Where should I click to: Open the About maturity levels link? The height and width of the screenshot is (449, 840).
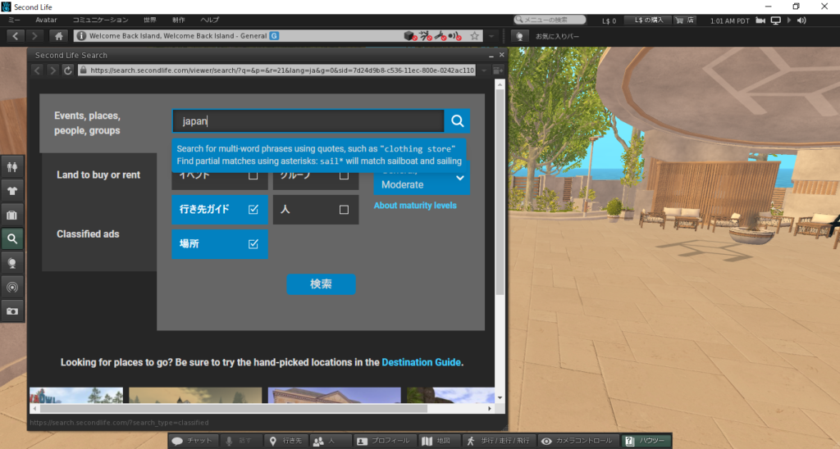click(415, 206)
